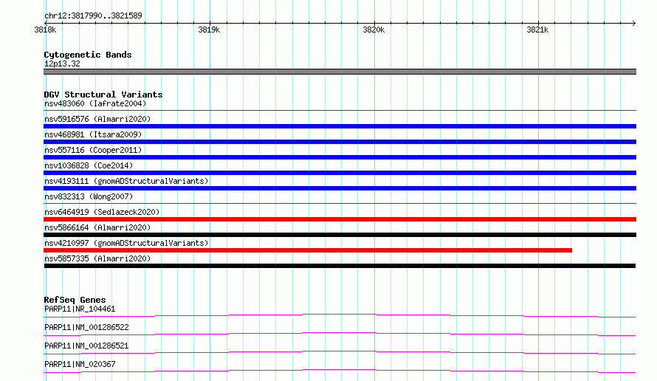Click the 3819k ruler tick label
The height and width of the screenshot is (381, 657).
(209, 30)
